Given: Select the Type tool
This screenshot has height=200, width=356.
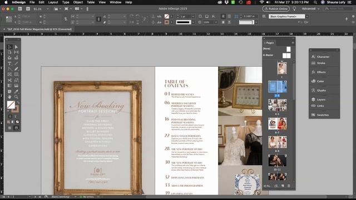Looking at the screenshot, I should [10, 63].
